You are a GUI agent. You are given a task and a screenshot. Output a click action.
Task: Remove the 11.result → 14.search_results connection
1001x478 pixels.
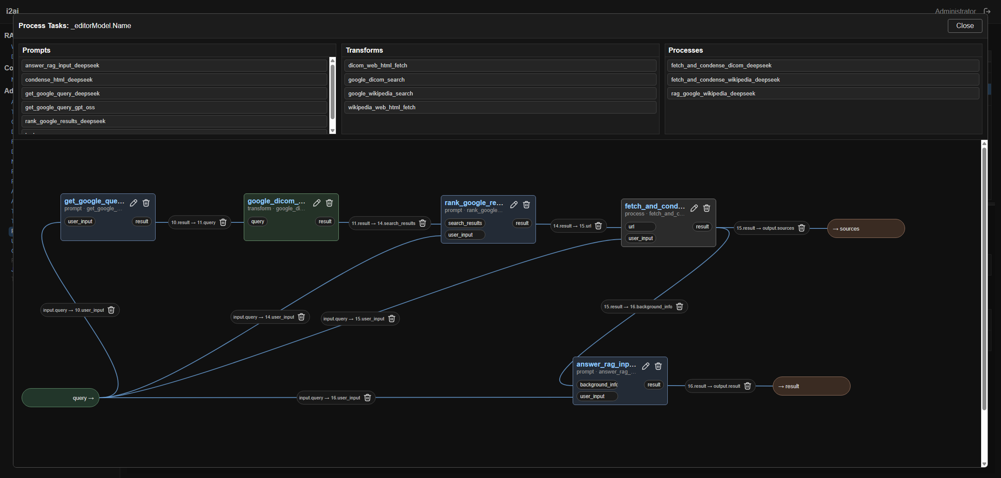[x=423, y=223]
